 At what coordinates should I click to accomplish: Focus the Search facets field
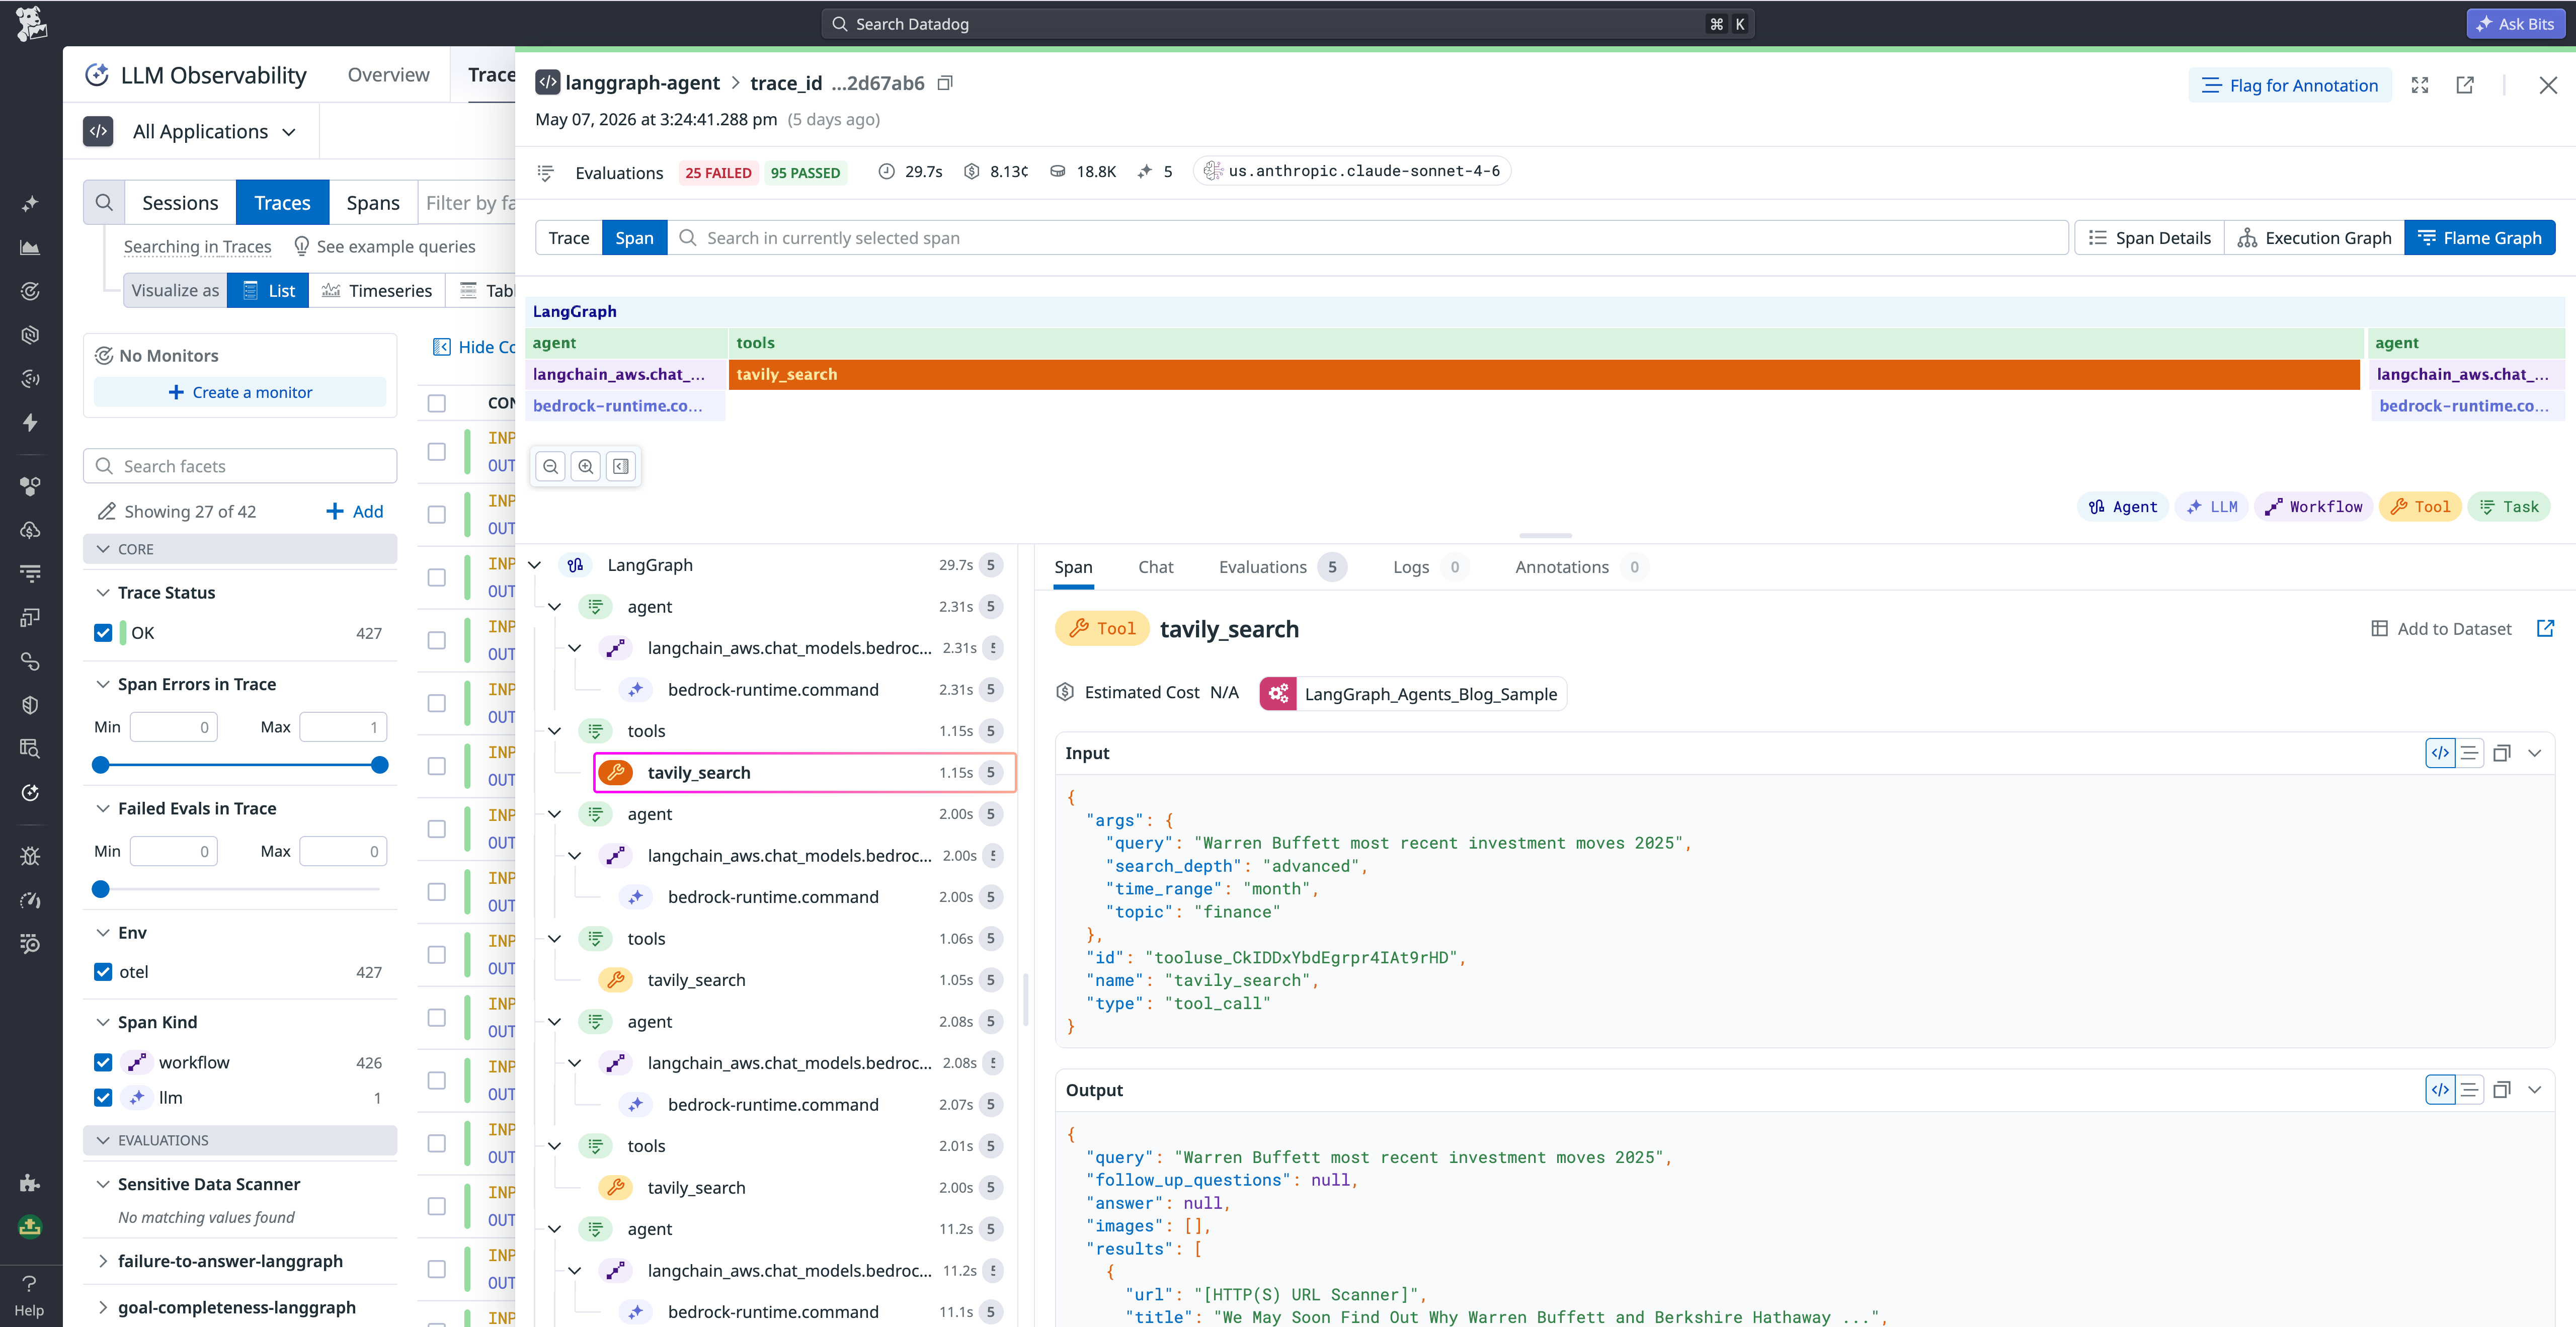[240, 466]
